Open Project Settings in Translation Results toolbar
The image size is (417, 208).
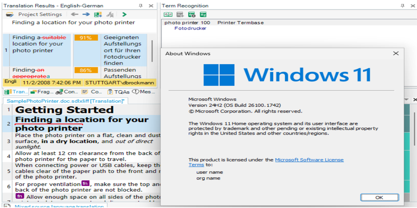[40, 14]
